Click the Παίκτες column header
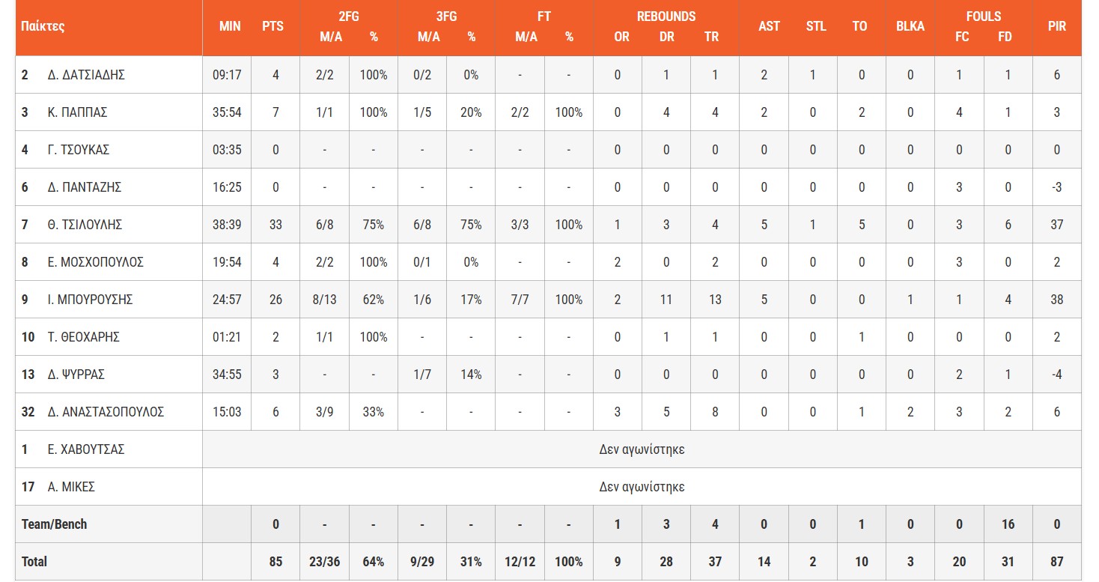This screenshot has height=582, width=1099. (x=43, y=26)
